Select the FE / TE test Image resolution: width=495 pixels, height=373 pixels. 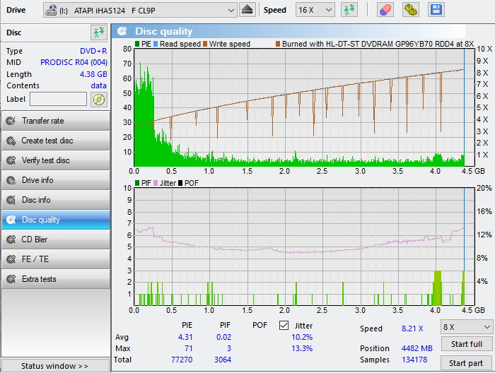click(55, 259)
